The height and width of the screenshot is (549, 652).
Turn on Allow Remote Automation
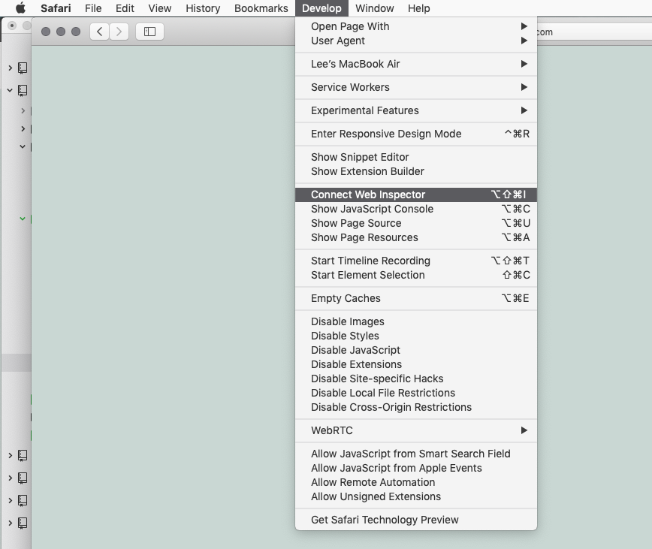pyautogui.click(x=373, y=482)
